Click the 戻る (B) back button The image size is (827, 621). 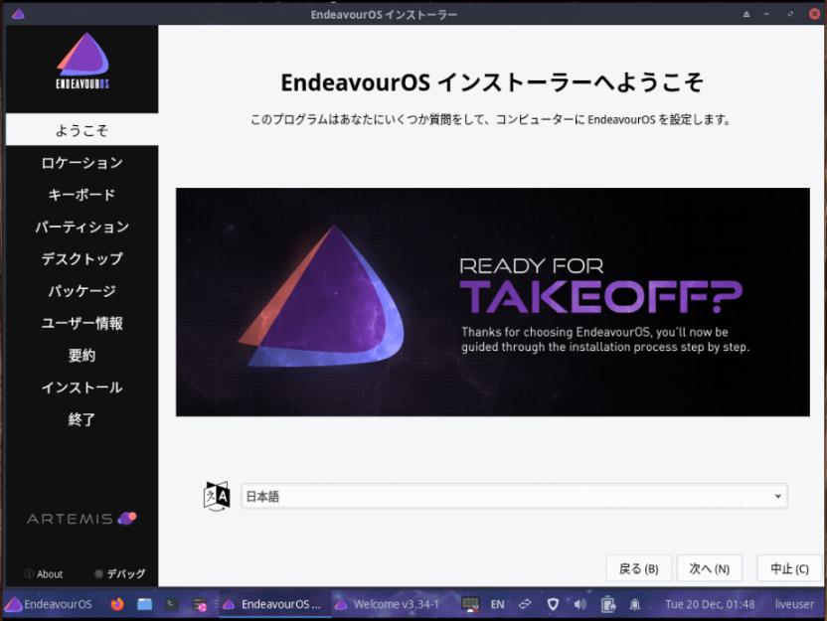(x=638, y=568)
